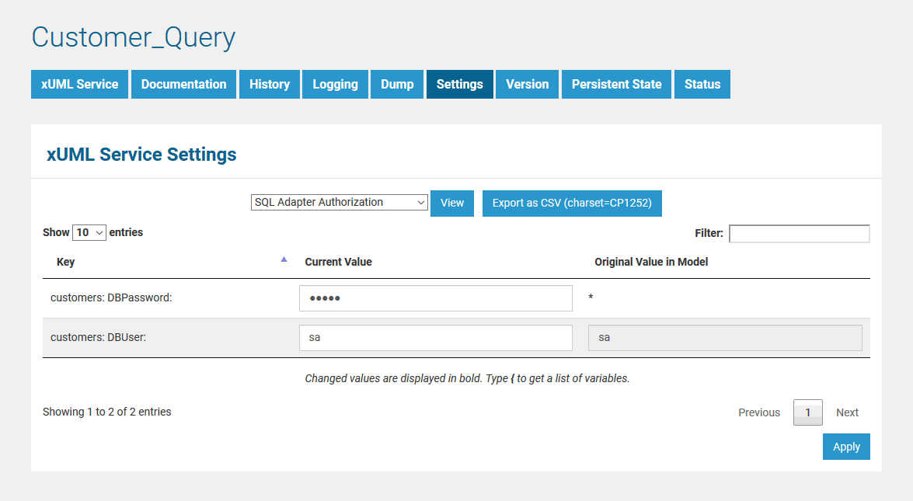The height and width of the screenshot is (501, 913).
Task: Edit the DBPassword current value field
Action: pyautogui.click(x=435, y=297)
